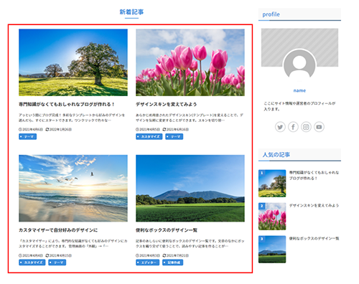Open popular sidebar link 専門知識がなくてもおしゃれなブログが作れる!

tap(314, 175)
